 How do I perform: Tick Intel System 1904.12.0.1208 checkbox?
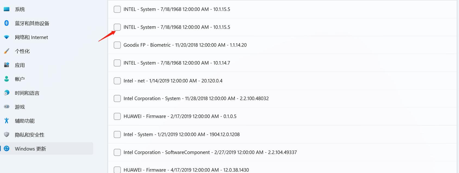(x=117, y=134)
